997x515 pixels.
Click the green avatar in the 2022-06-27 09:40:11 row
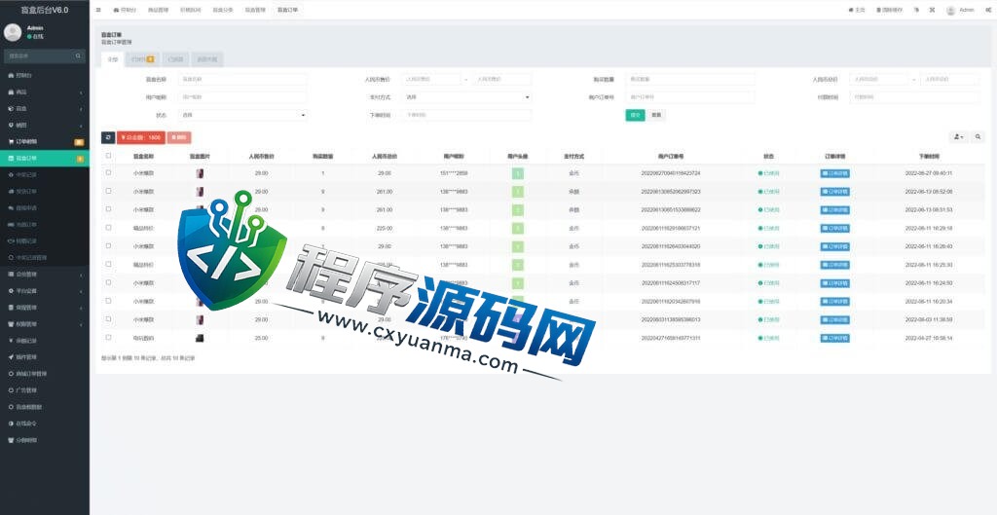(x=518, y=173)
